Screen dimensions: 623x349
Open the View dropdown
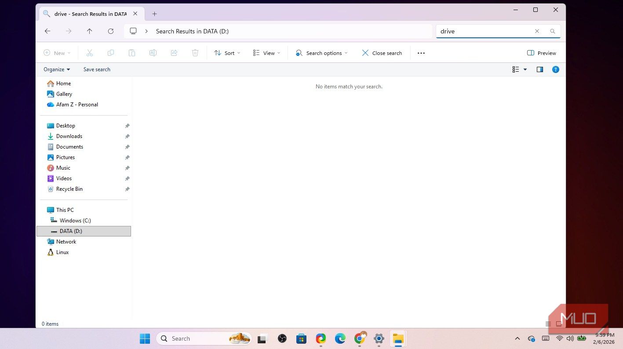coord(266,53)
